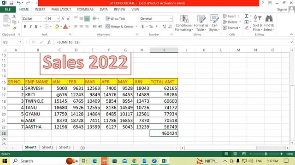Image resolution: width=295 pixels, height=165 pixels.
Task: Toggle Underline formatting
Action: 36,27
